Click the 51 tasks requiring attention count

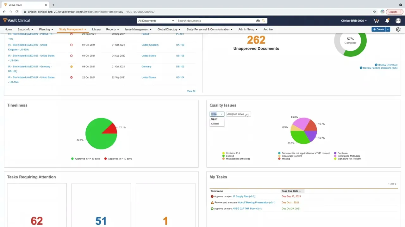(101, 221)
